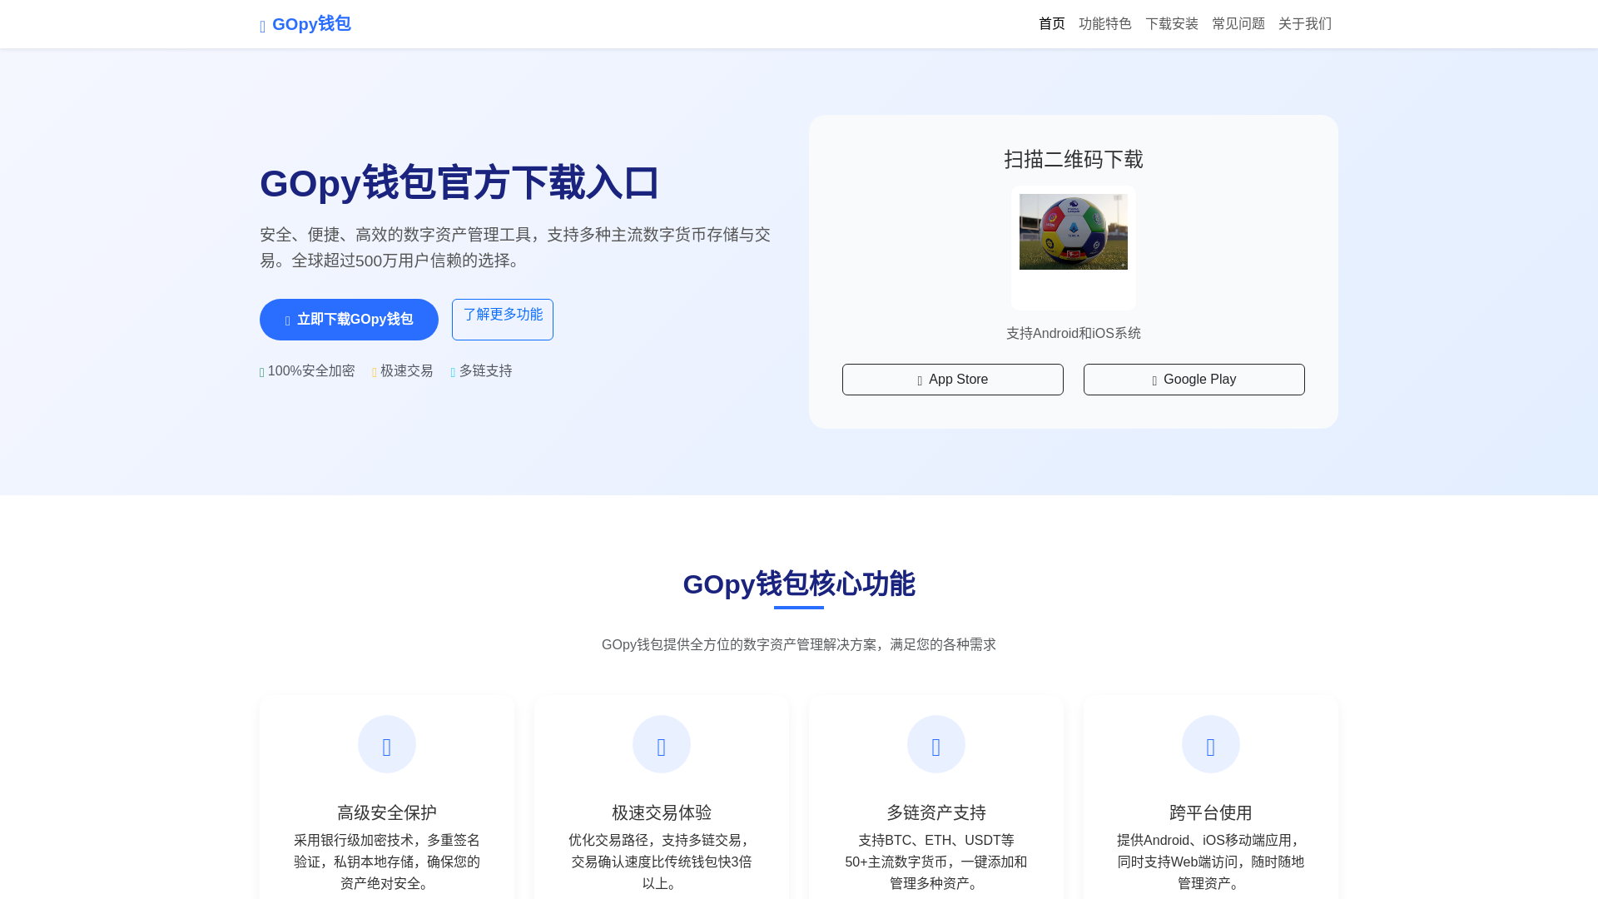Click the football QR code image
This screenshot has height=899, width=1598.
click(1074, 232)
